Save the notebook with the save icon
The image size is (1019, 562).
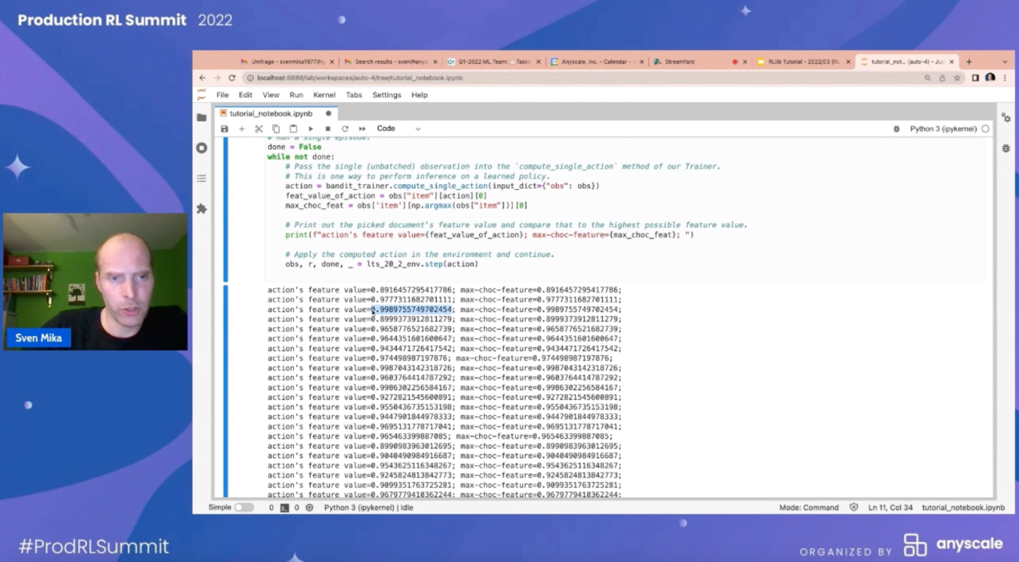(224, 129)
